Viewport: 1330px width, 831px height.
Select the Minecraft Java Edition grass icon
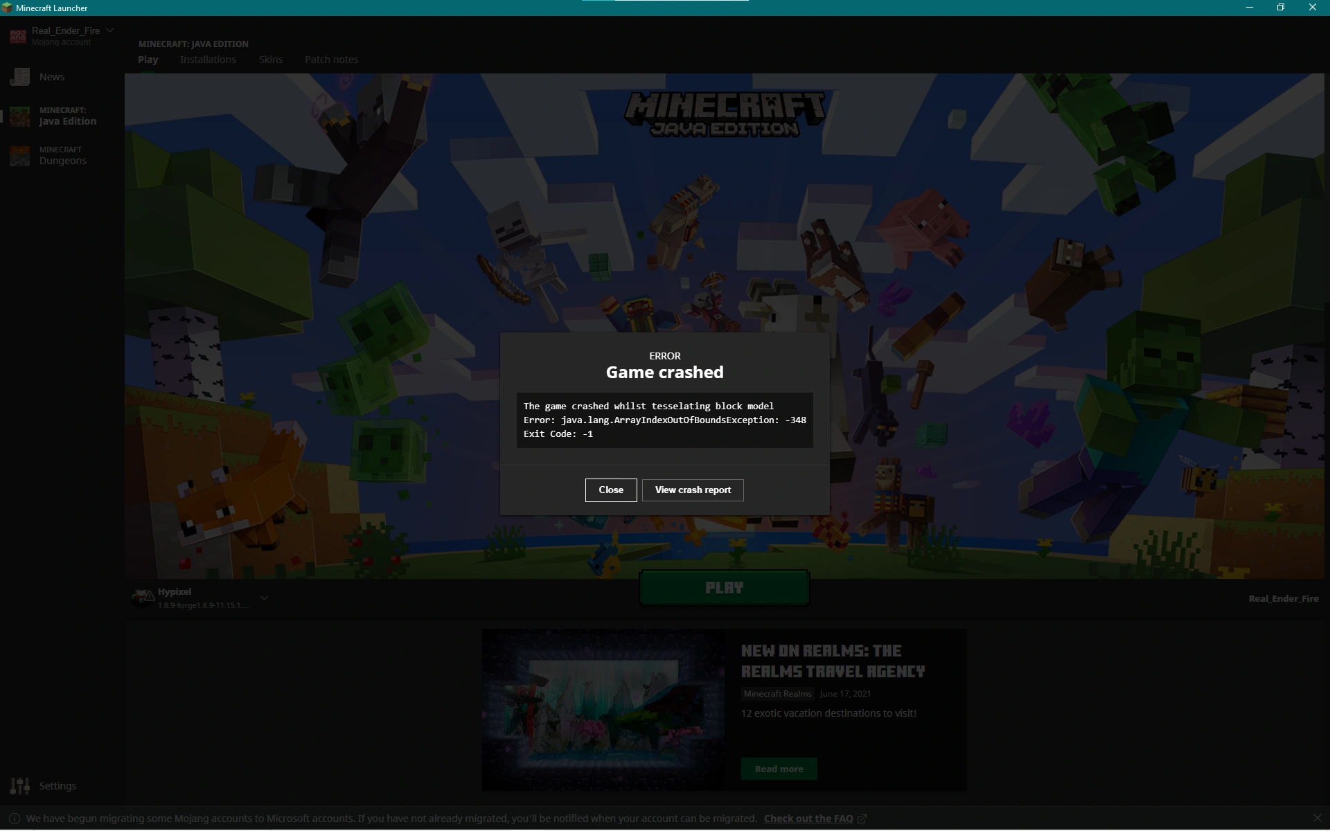click(20, 116)
